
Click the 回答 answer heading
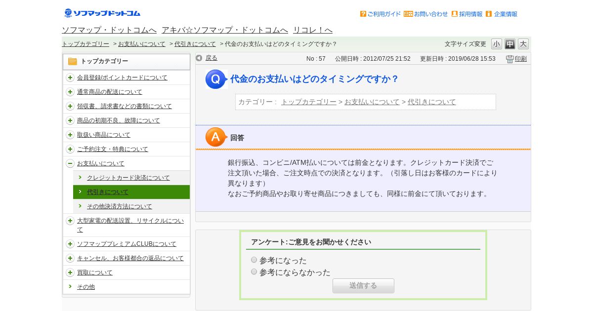click(x=237, y=138)
